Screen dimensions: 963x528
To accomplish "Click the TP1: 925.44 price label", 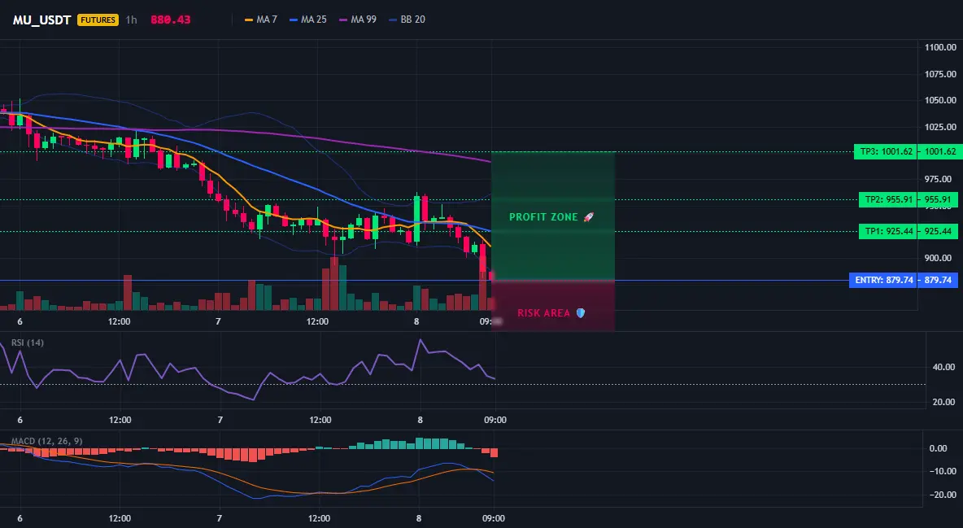I will (888, 231).
